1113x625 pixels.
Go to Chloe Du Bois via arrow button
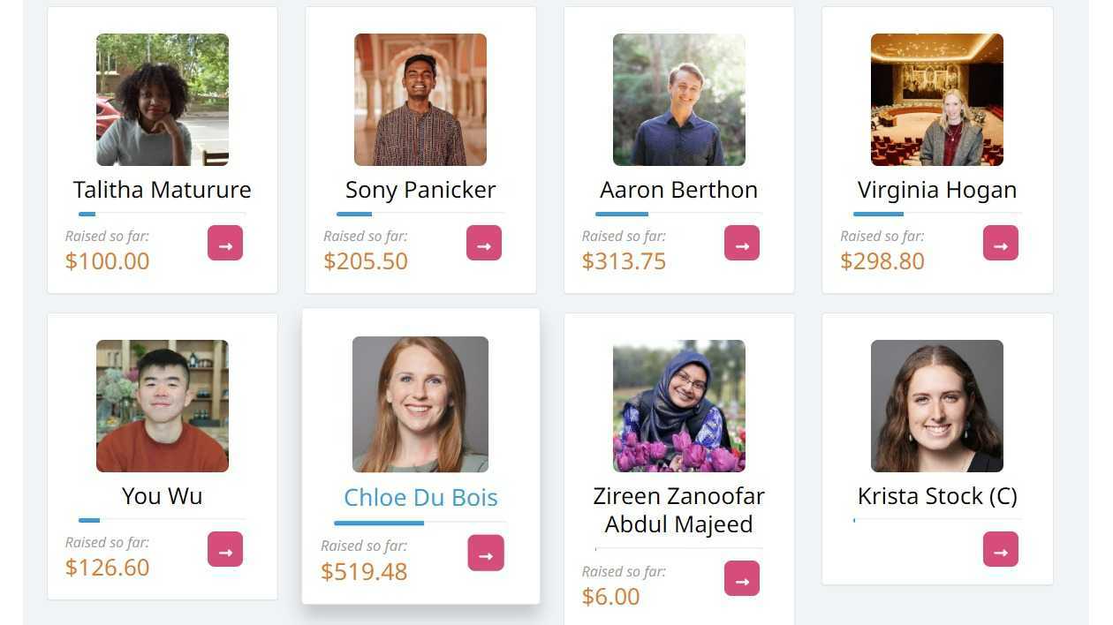pyautogui.click(x=486, y=553)
